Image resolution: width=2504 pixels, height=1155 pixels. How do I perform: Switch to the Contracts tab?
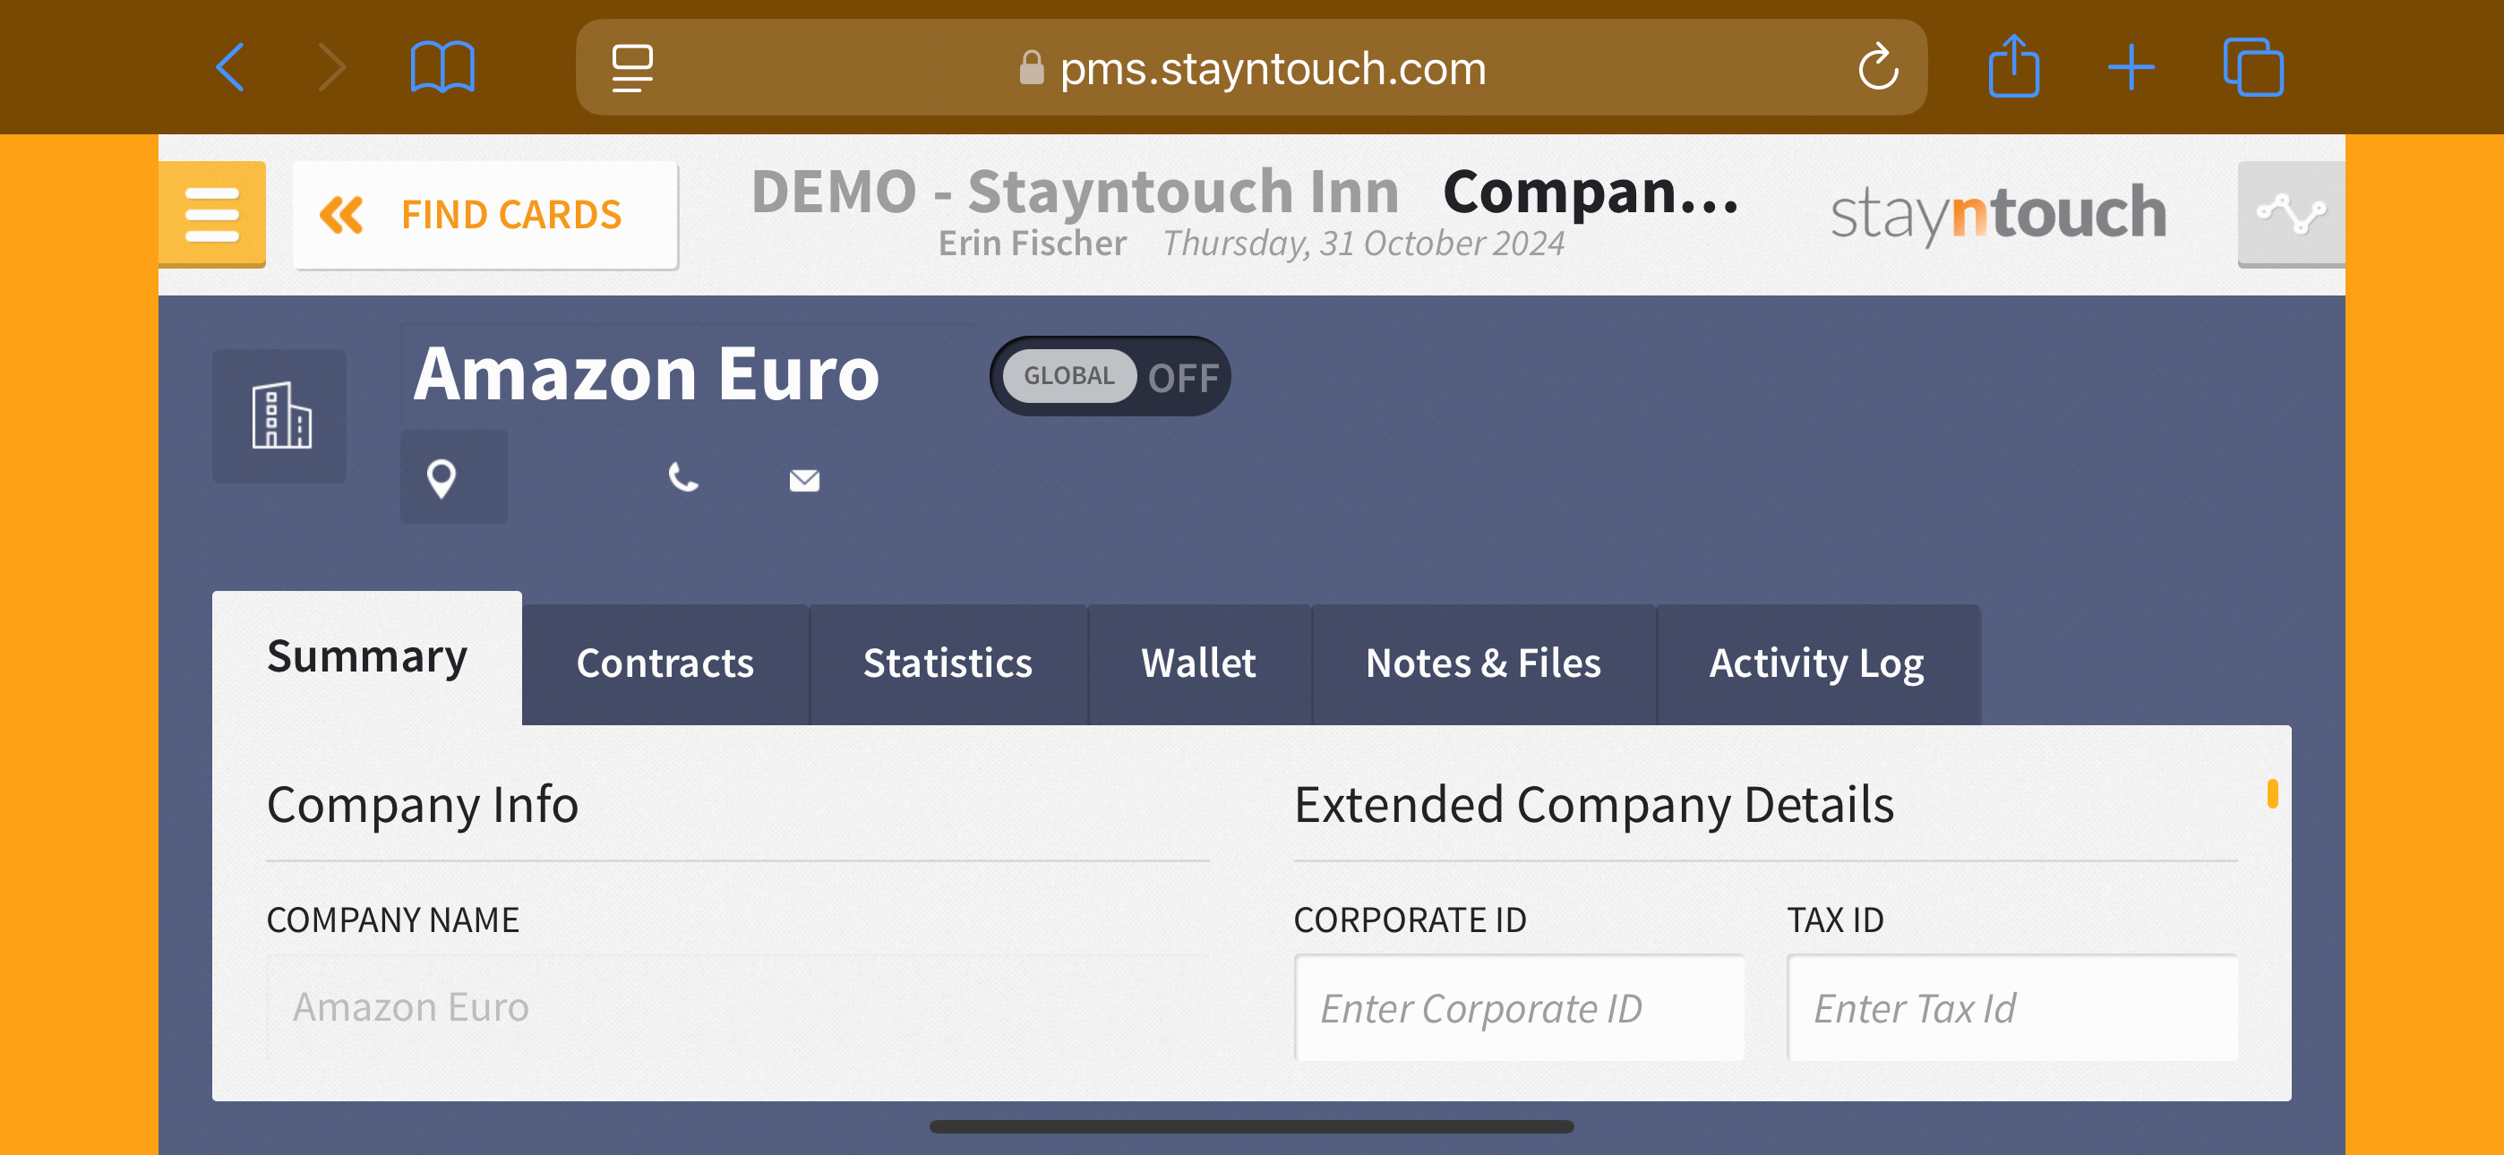pyautogui.click(x=665, y=664)
